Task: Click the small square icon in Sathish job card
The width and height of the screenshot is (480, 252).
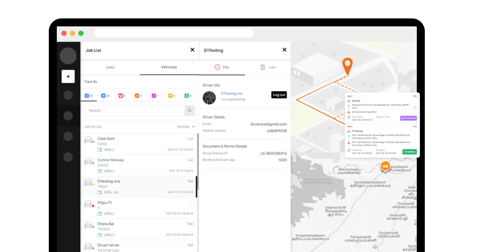Action: coord(415,108)
